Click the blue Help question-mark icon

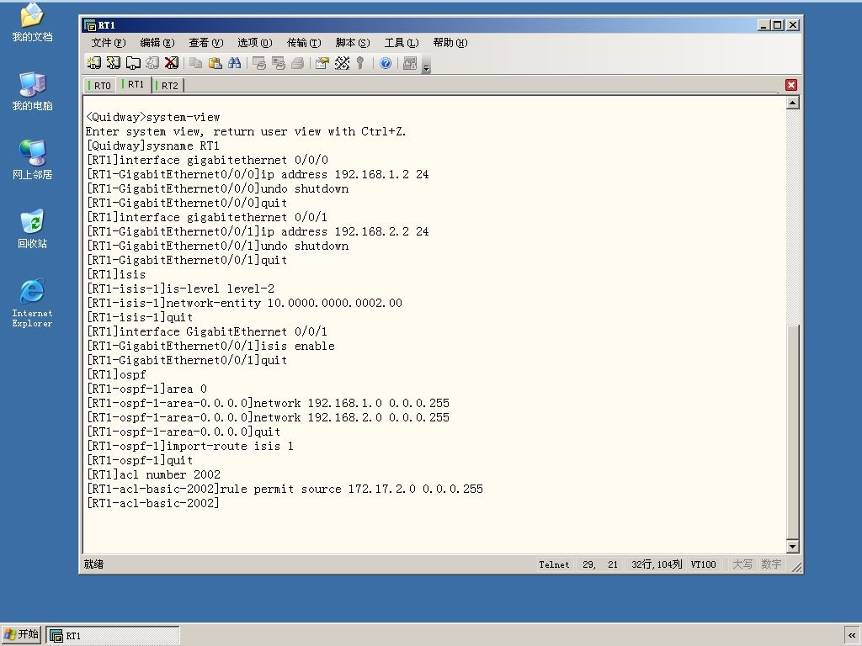coord(386,63)
